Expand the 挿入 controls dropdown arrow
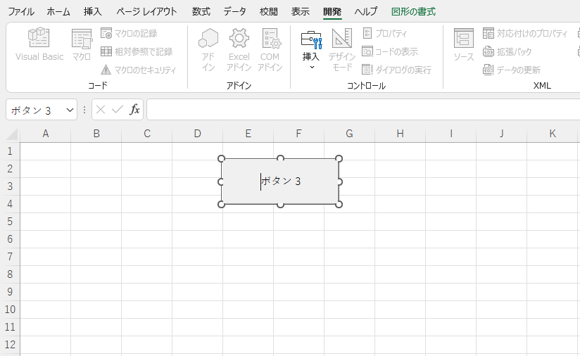The width and height of the screenshot is (580, 356). (x=312, y=68)
